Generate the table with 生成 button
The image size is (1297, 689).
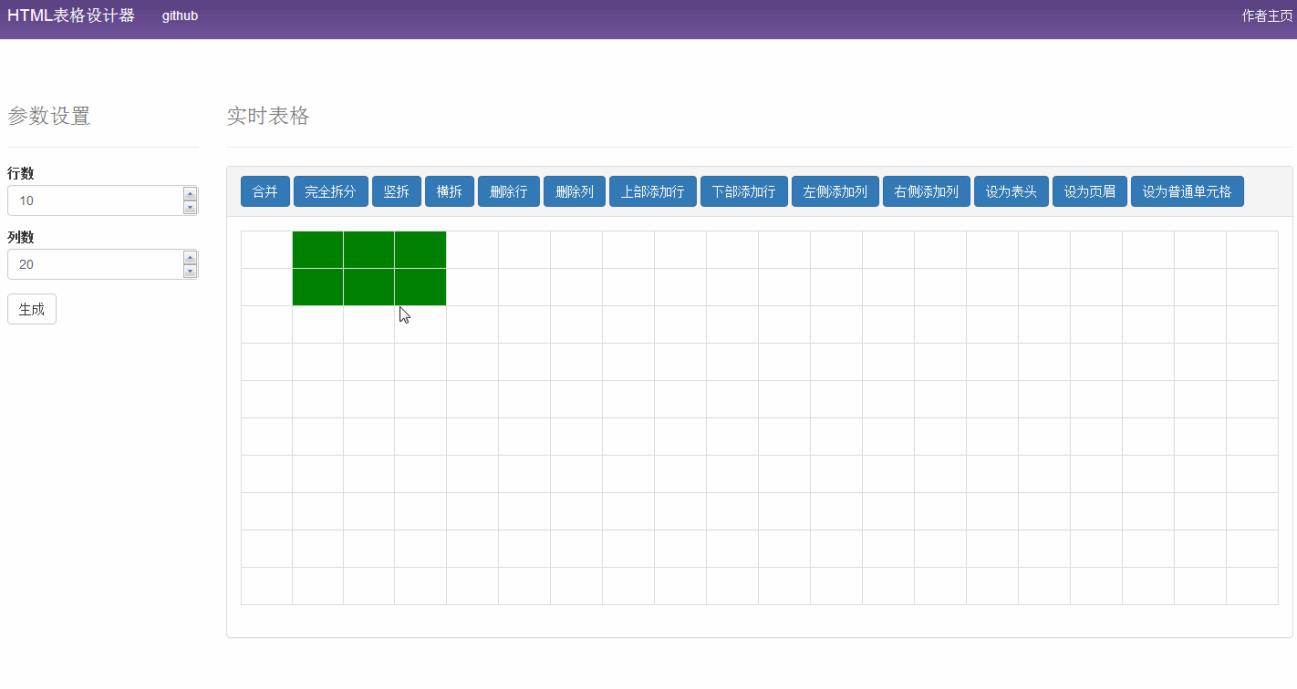pyautogui.click(x=32, y=309)
